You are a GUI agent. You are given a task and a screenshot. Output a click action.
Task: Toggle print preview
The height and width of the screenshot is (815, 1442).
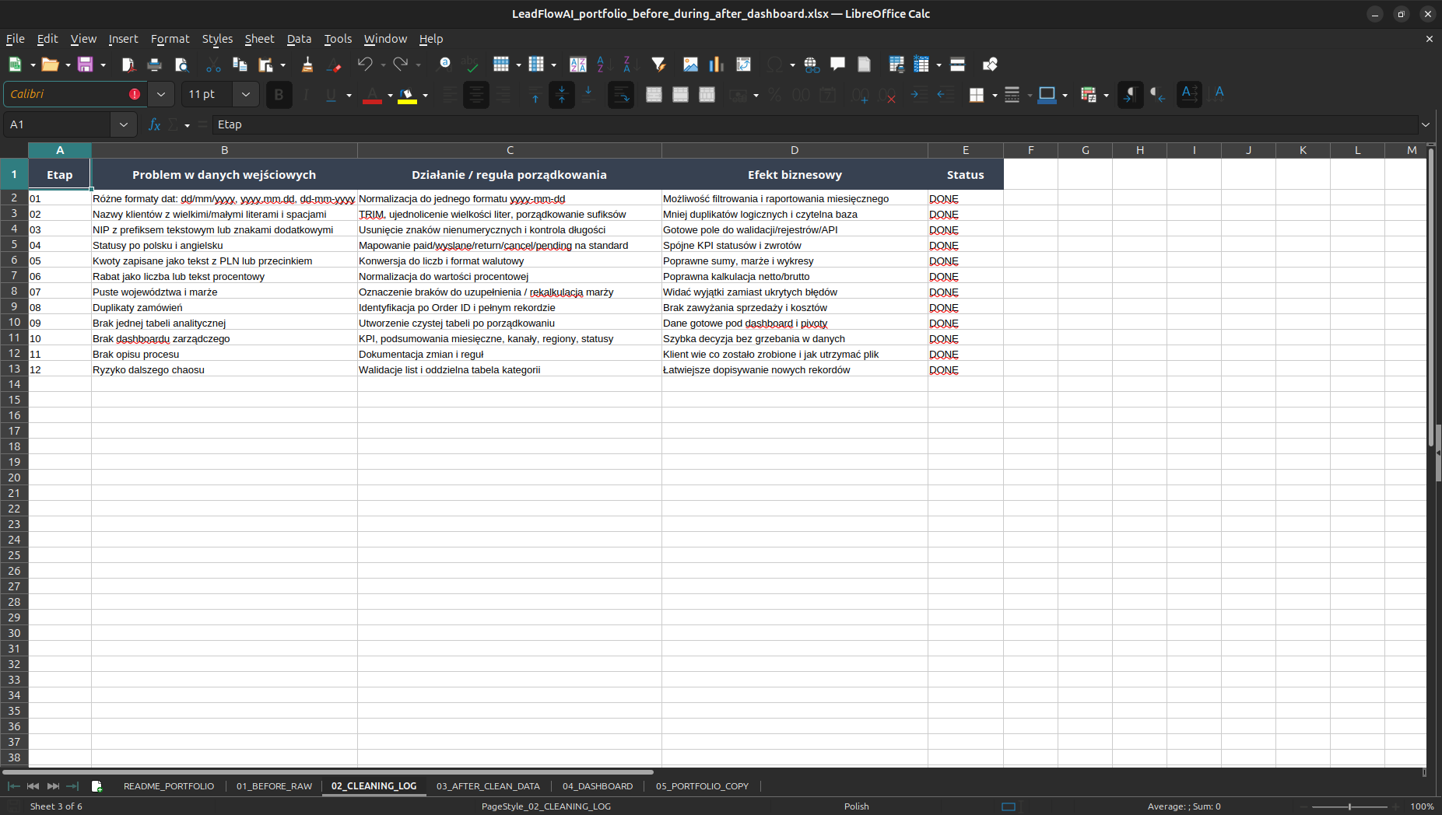(181, 65)
